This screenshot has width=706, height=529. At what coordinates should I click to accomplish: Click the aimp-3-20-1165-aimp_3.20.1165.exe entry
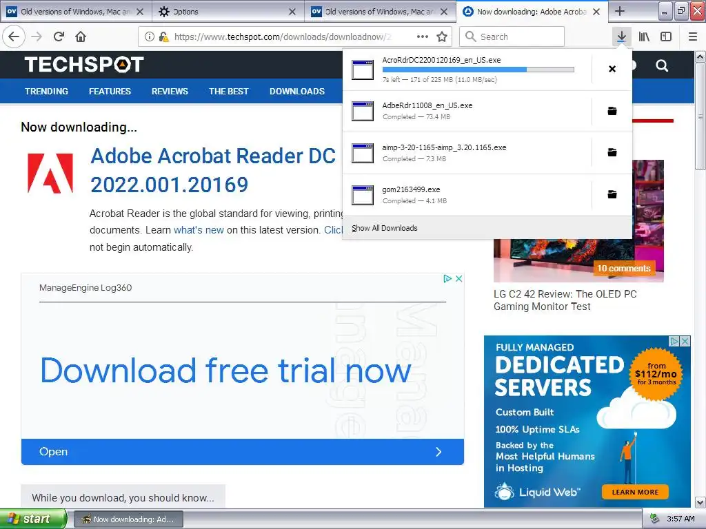tap(467, 153)
